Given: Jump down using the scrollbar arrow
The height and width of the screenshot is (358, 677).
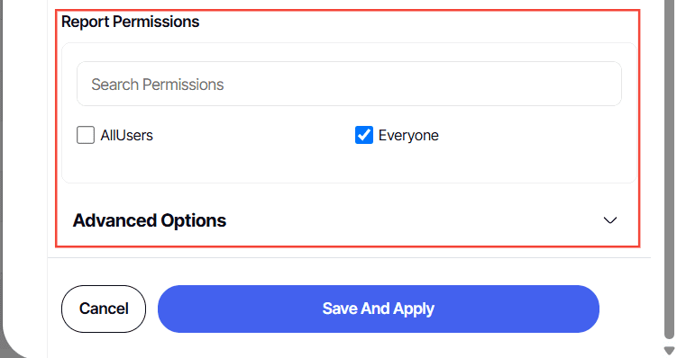Looking at the screenshot, I should coord(669,351).
